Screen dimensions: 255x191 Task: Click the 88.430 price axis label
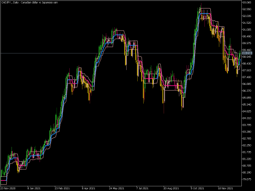[246, 64]
